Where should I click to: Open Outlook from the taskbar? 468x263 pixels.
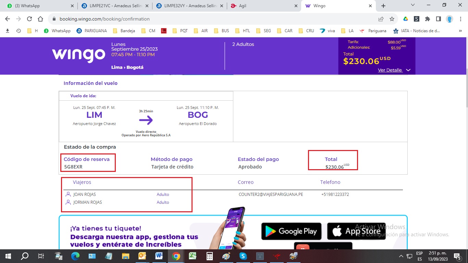(143, 256)
